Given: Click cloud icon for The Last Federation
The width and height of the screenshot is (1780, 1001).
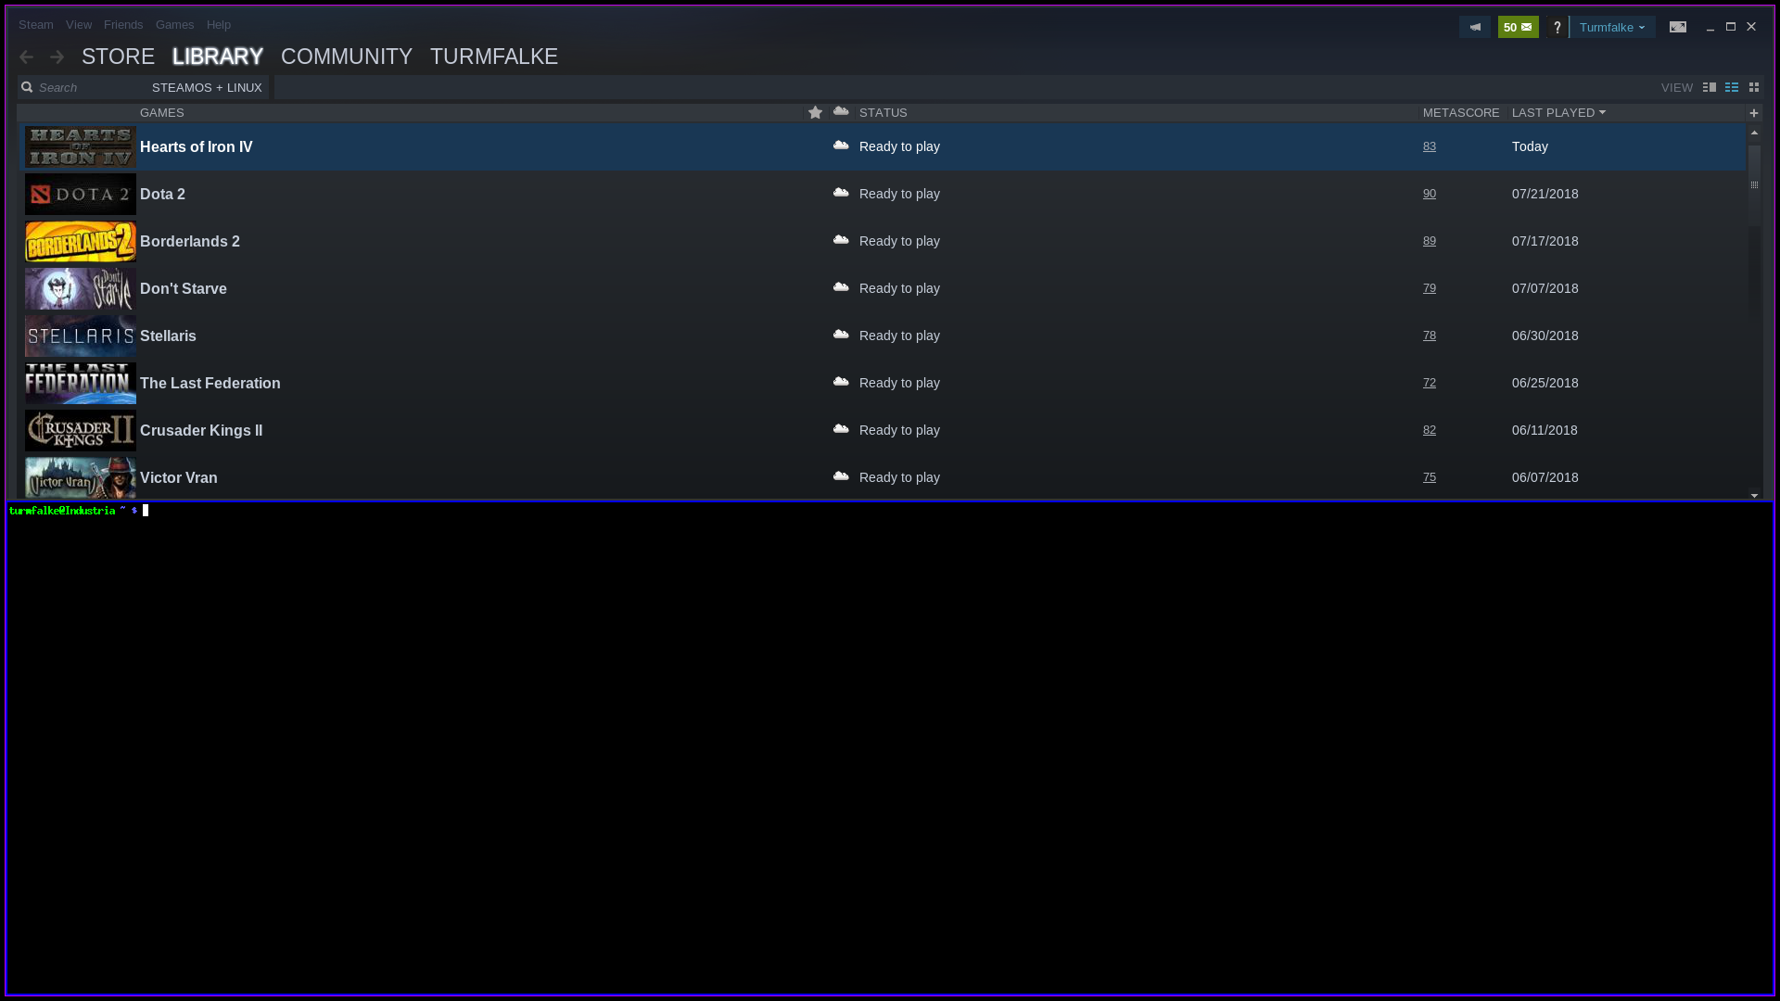Looking at the screenshot, I should pos(841,382).
